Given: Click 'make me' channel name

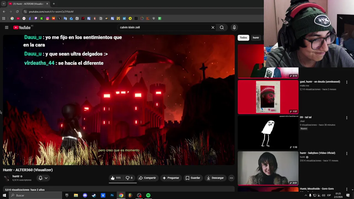Looking at the screenshot, I should (304, 86).
